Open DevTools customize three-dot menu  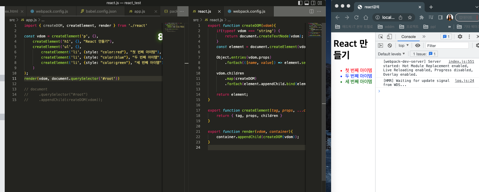click(469, 37)
